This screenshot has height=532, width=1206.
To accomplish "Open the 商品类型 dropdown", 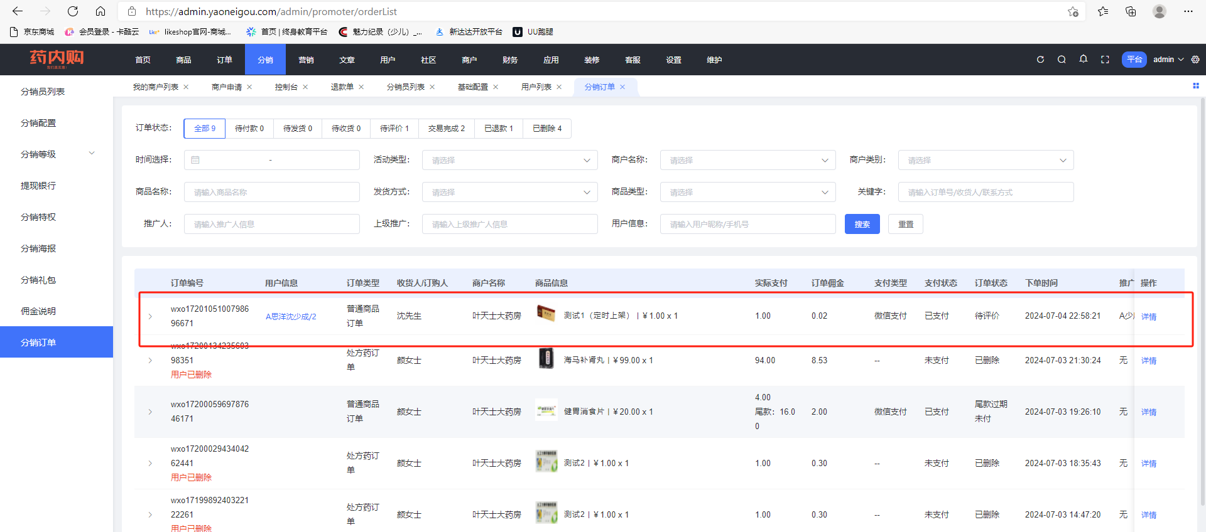I will [x=748, y=192].
